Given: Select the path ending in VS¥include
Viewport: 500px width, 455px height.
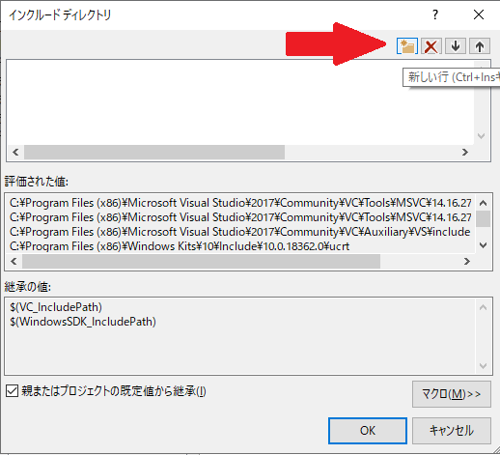Looking at the screenshot, I should click(x=240, y=232).
